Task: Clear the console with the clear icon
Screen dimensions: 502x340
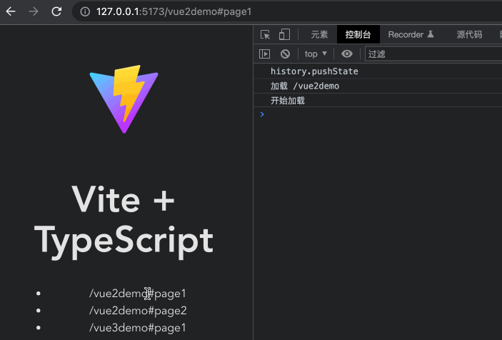Action: 285,54
